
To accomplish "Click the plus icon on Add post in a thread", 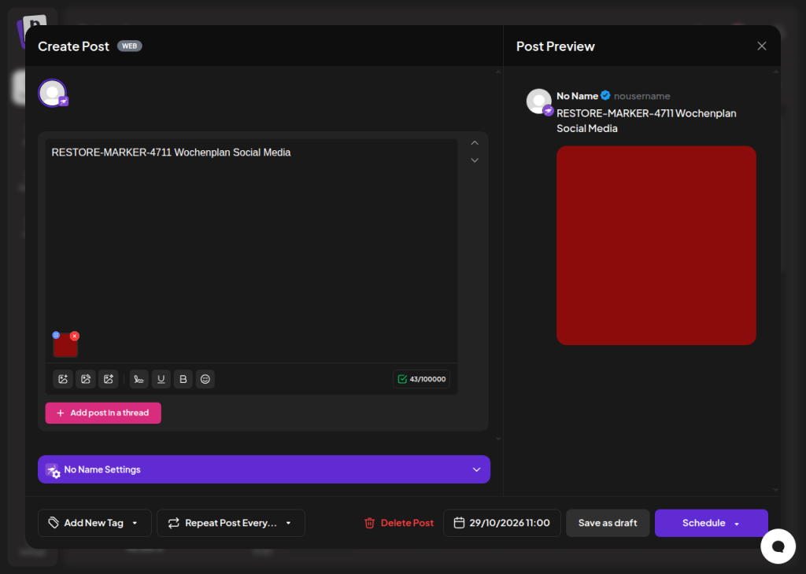I will coord(60,413).
